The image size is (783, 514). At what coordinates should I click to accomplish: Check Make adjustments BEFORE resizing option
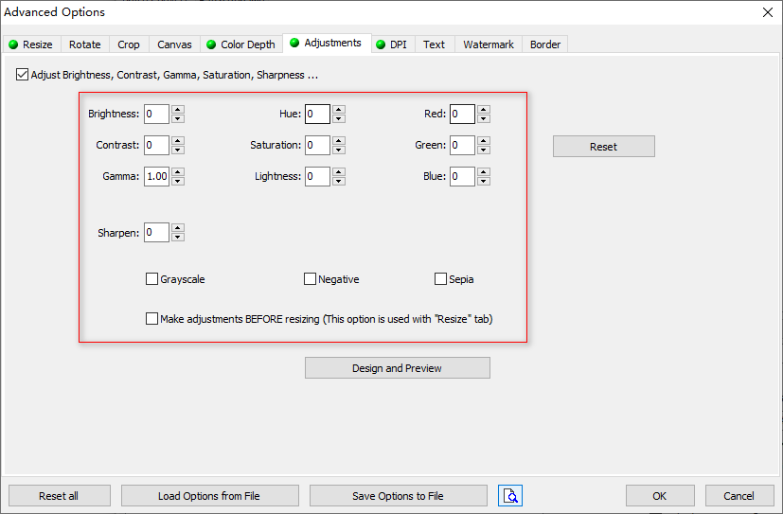[151, 318]
